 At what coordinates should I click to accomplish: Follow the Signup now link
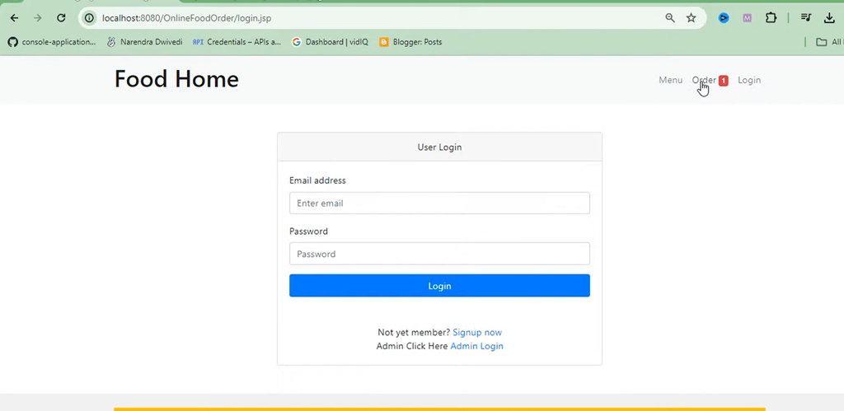(477, 333)
